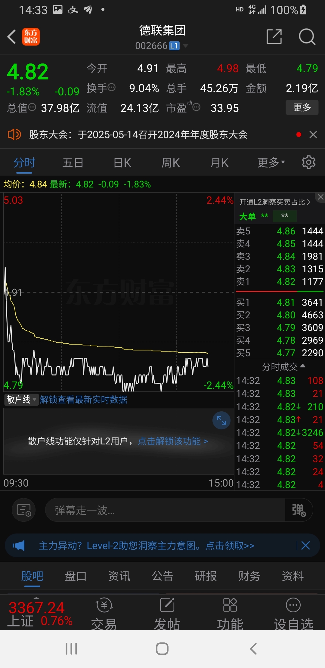
Task: Tap info icon next to 市盈
Action: [197, 107]
